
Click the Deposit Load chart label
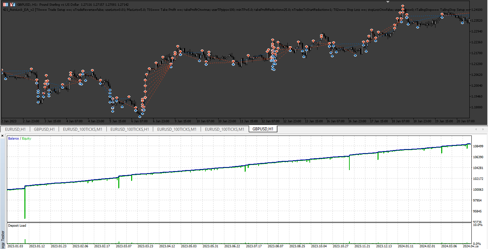17,226
